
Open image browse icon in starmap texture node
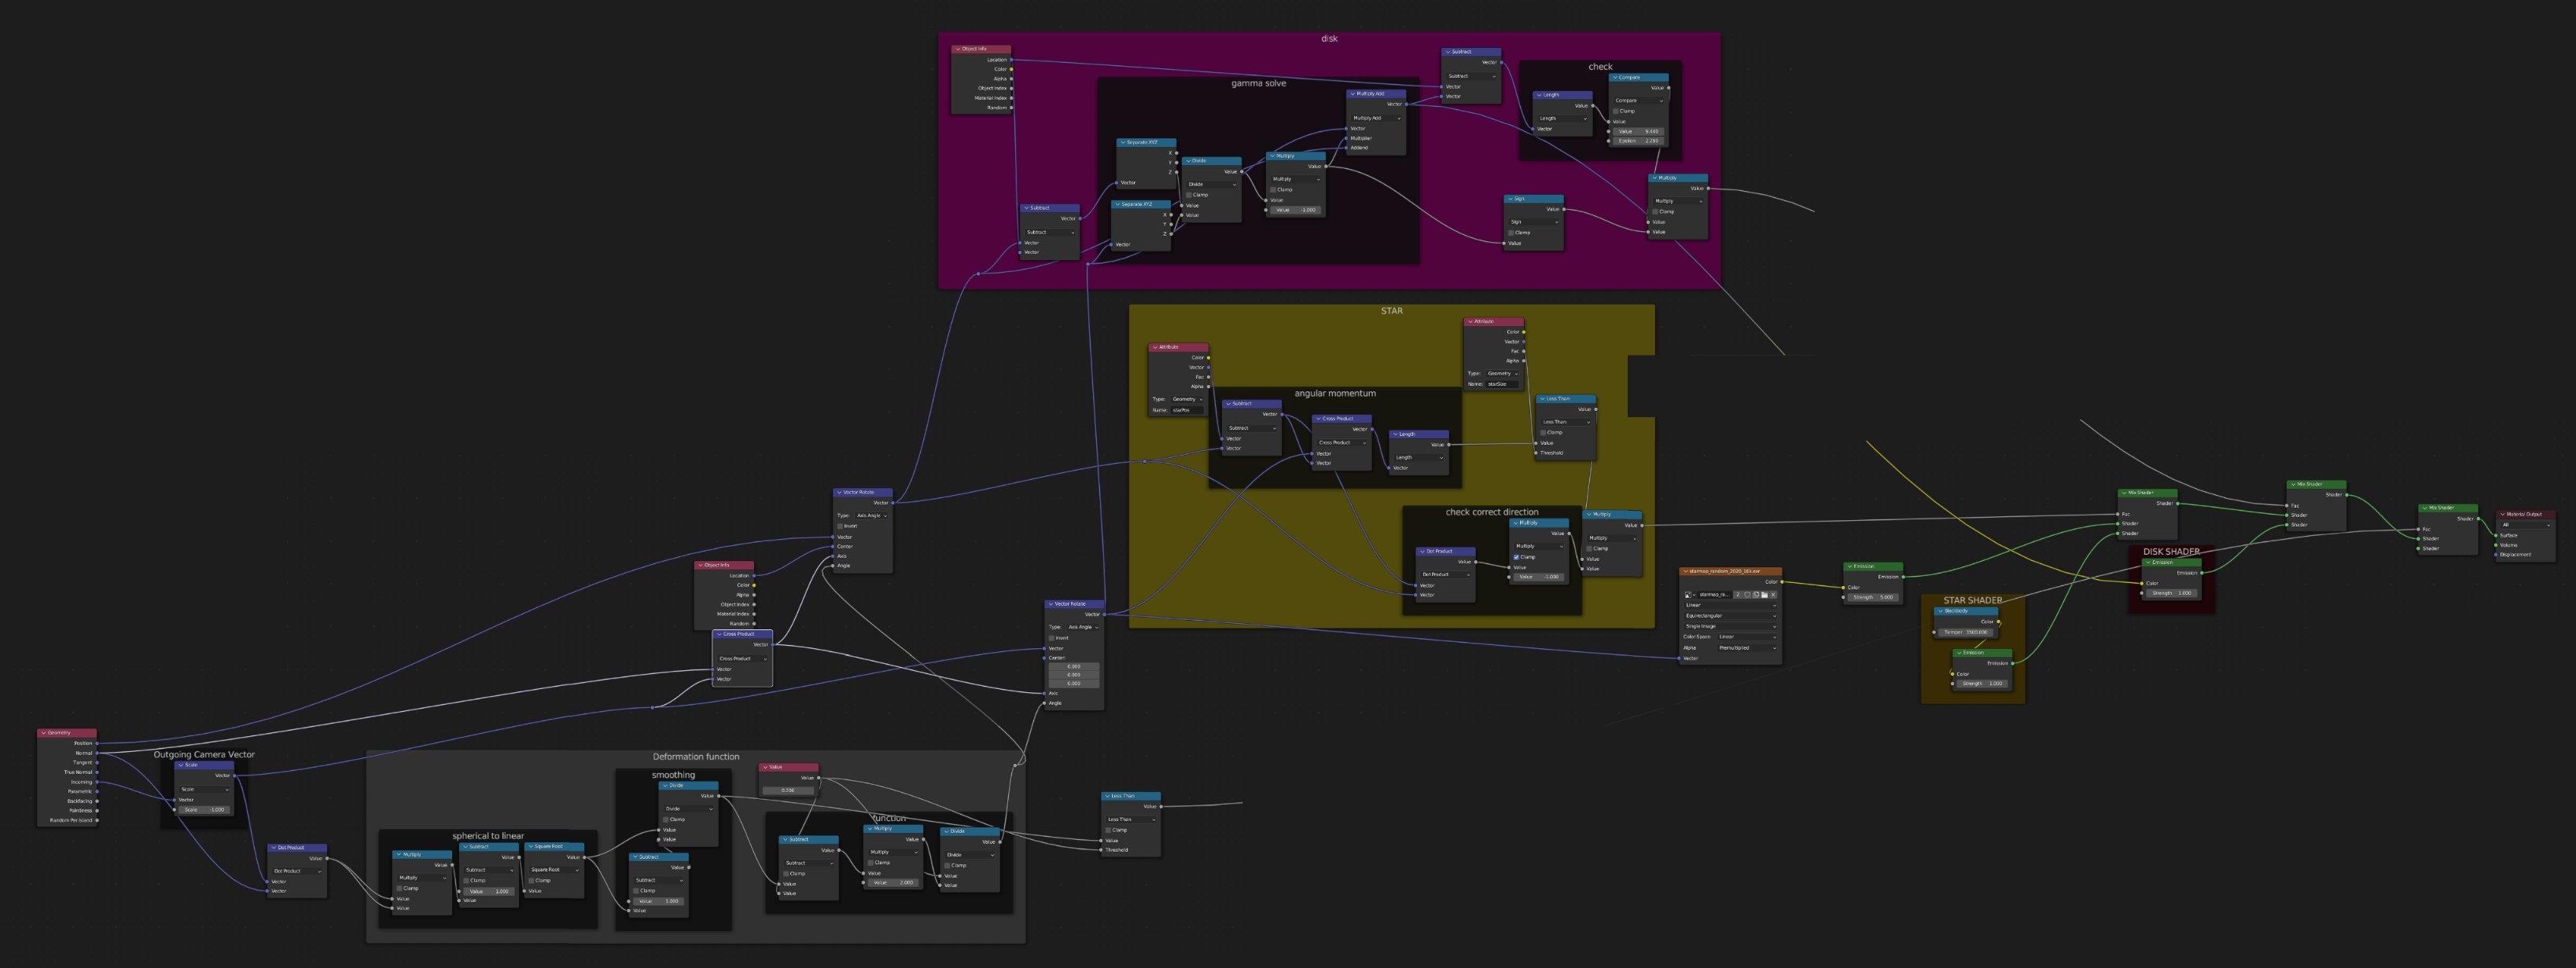pyautogui.click(x=1689, y=594)
